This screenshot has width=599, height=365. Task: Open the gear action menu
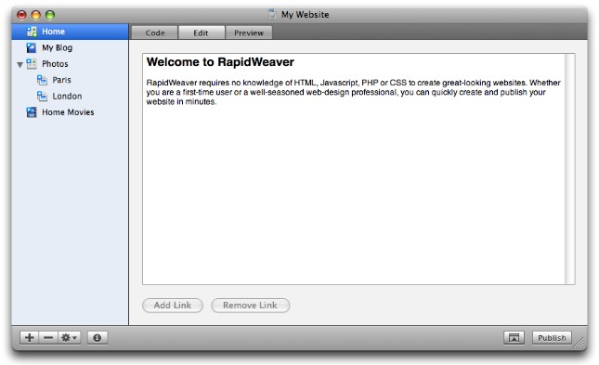click(69, 337)
